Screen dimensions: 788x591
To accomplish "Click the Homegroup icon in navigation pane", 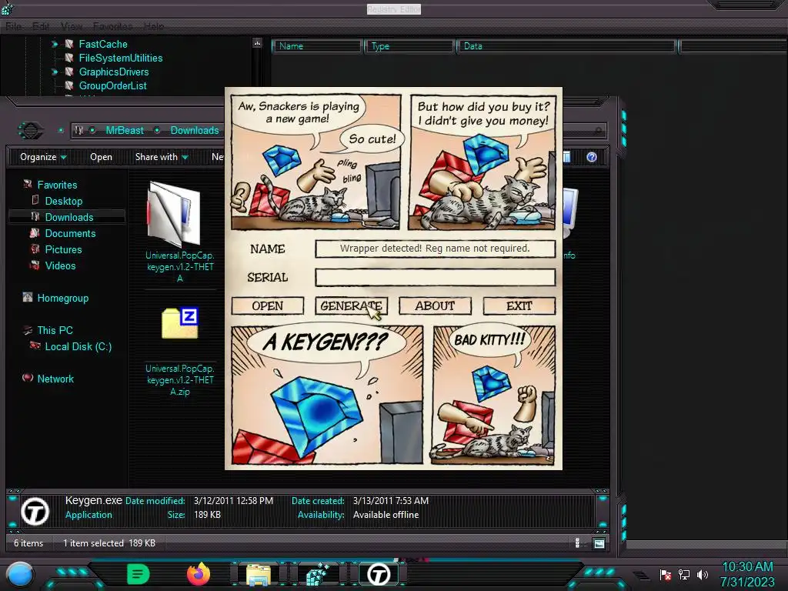I will (x=27, y=298).
